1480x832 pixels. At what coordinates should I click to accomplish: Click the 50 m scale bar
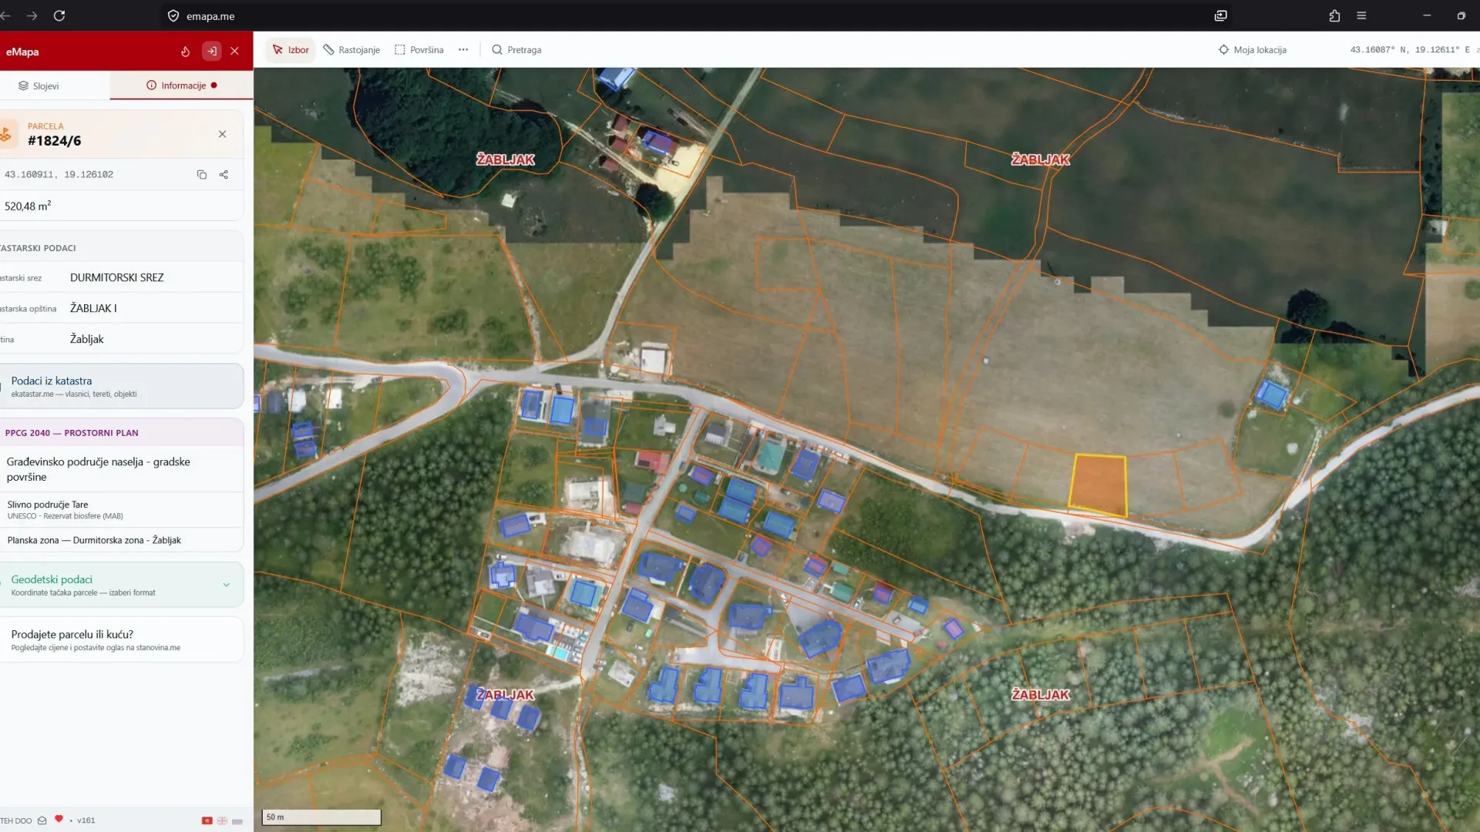[x=322, y=817]
